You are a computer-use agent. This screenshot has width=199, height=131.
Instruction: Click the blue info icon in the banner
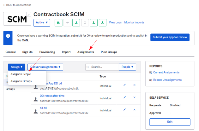coord(9,36)
